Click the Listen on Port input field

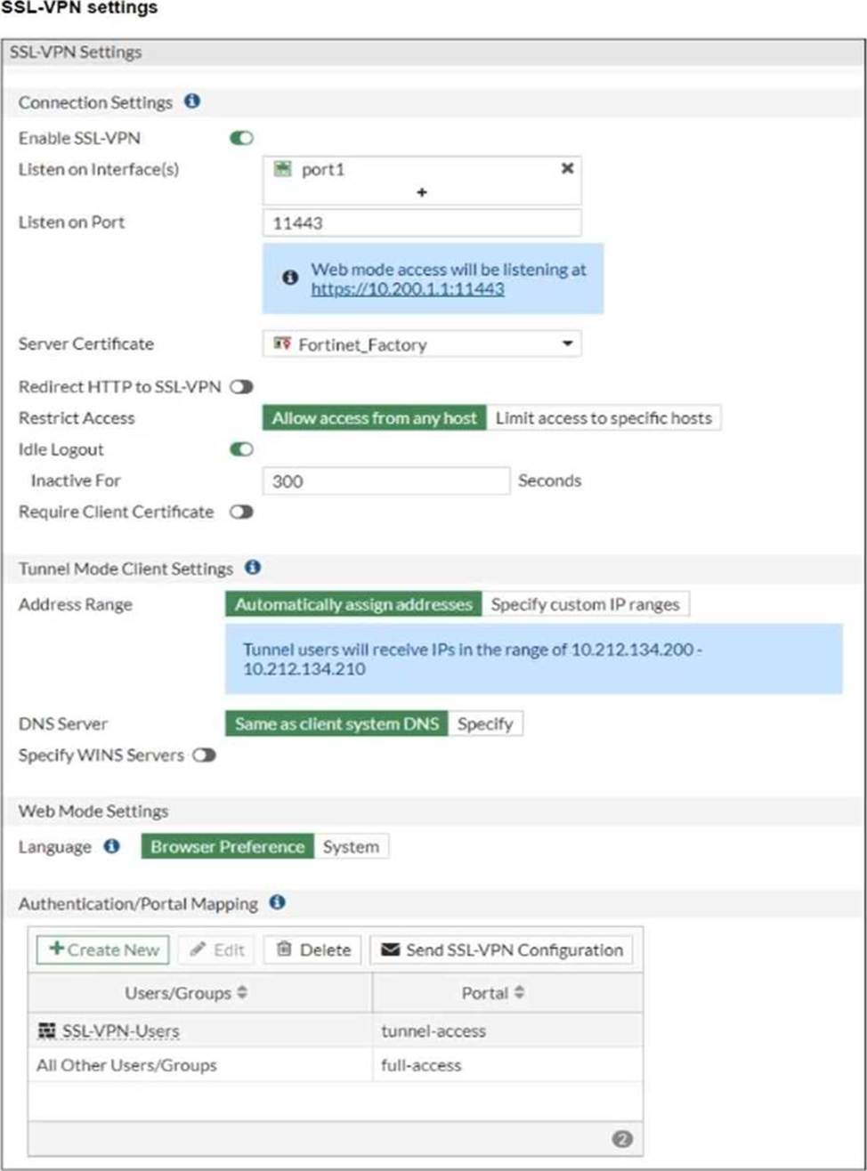coord(422,223)
